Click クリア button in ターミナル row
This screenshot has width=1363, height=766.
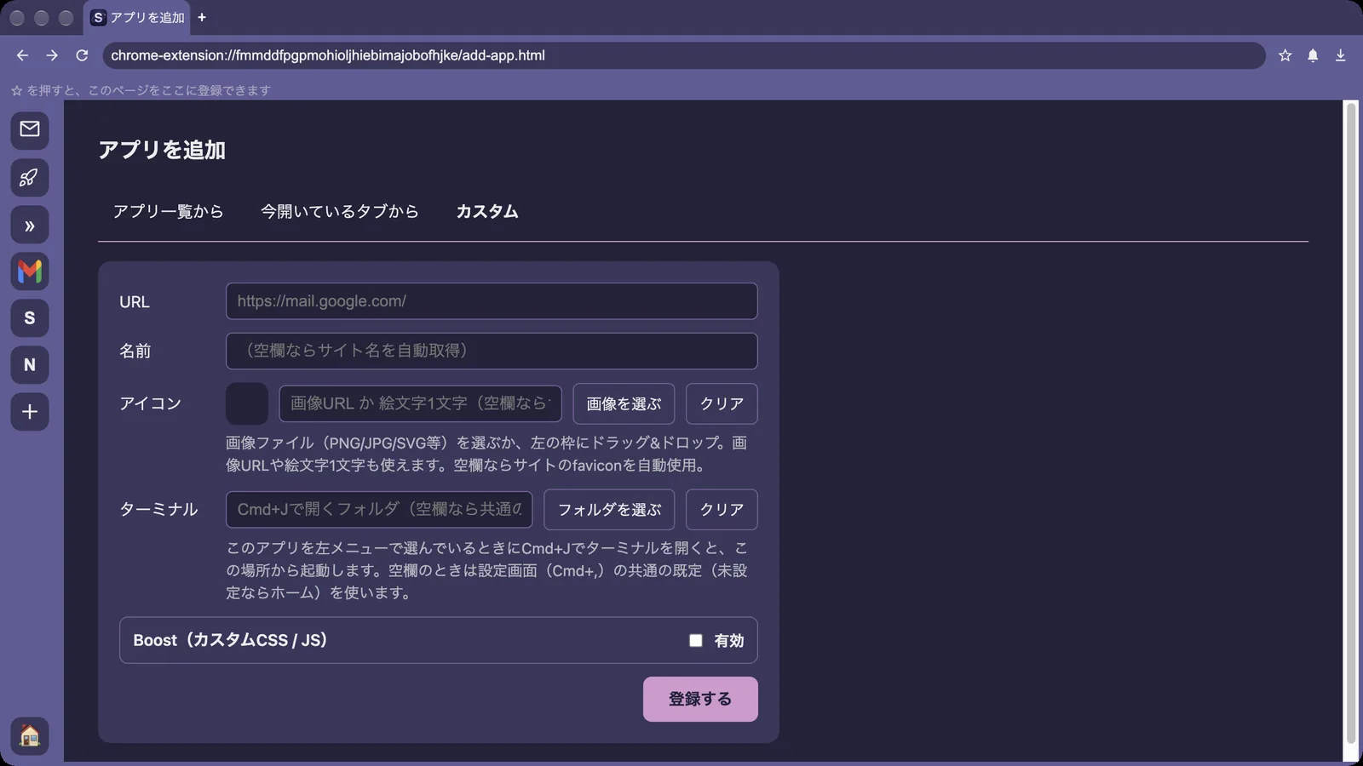[722, 509]
